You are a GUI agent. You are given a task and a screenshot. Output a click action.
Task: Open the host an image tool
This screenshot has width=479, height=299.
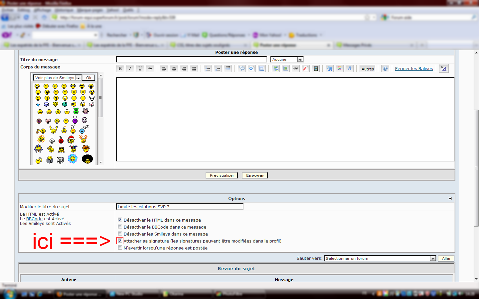coord(275,69)
